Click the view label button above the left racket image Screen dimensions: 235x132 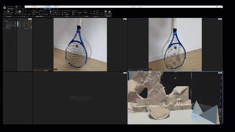125,19
